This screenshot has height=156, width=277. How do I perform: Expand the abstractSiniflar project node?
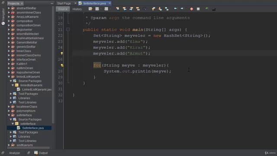coord(9,8)
